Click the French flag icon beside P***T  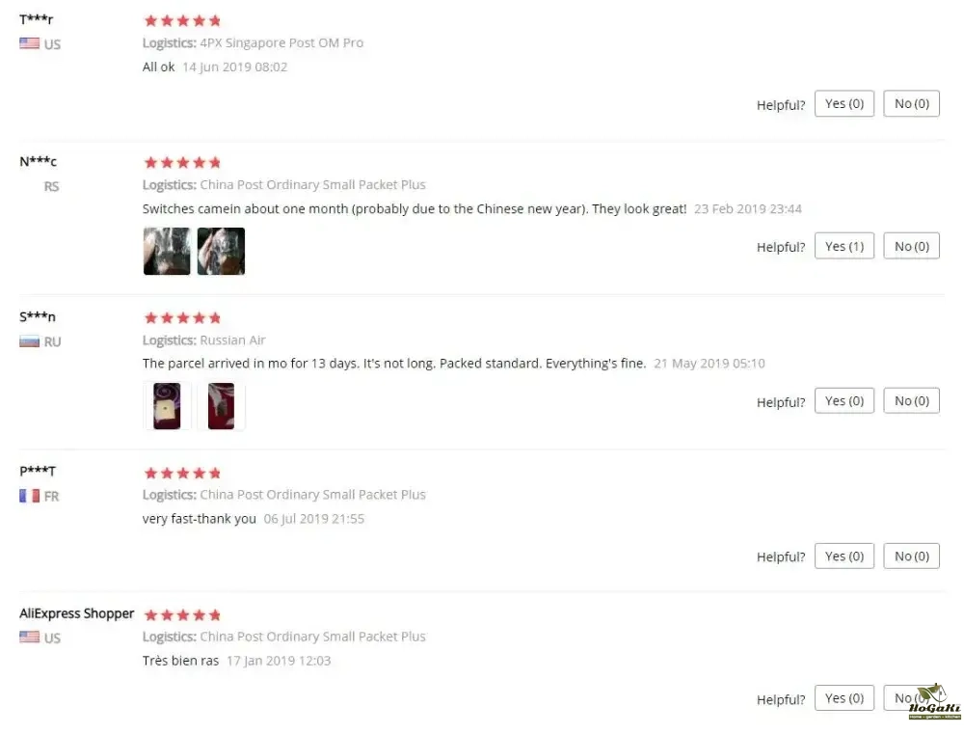30,495
